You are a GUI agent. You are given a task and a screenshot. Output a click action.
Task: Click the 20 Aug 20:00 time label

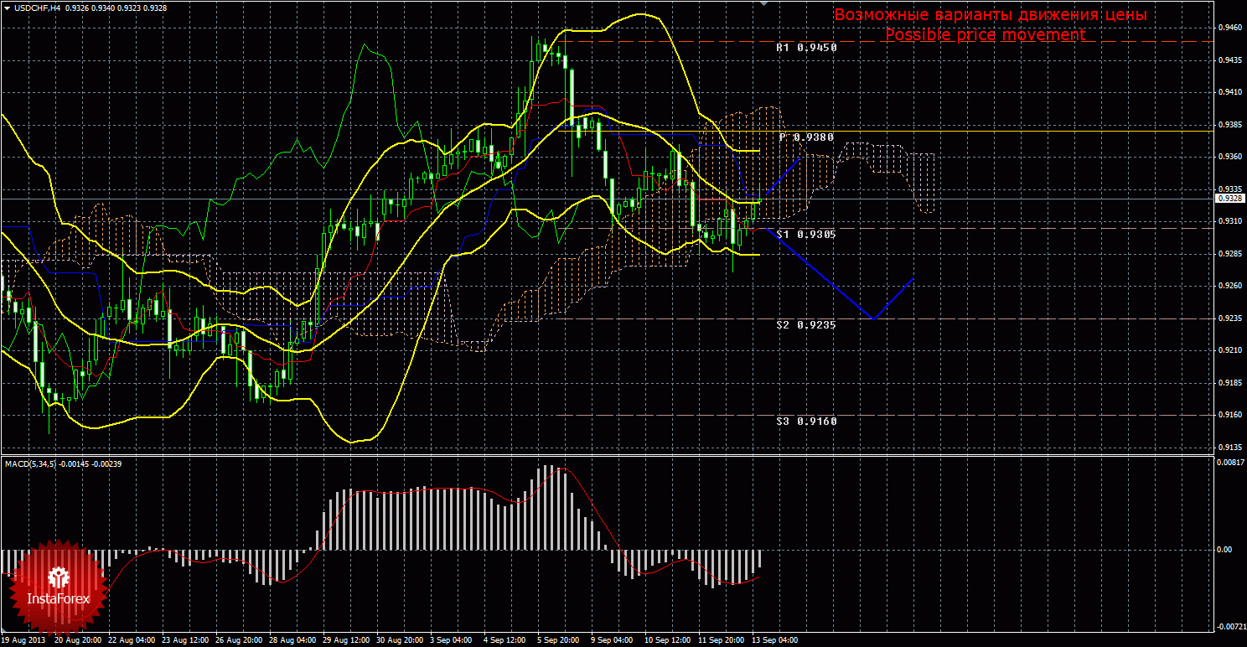pyautogui.click(x=78, y=640)
